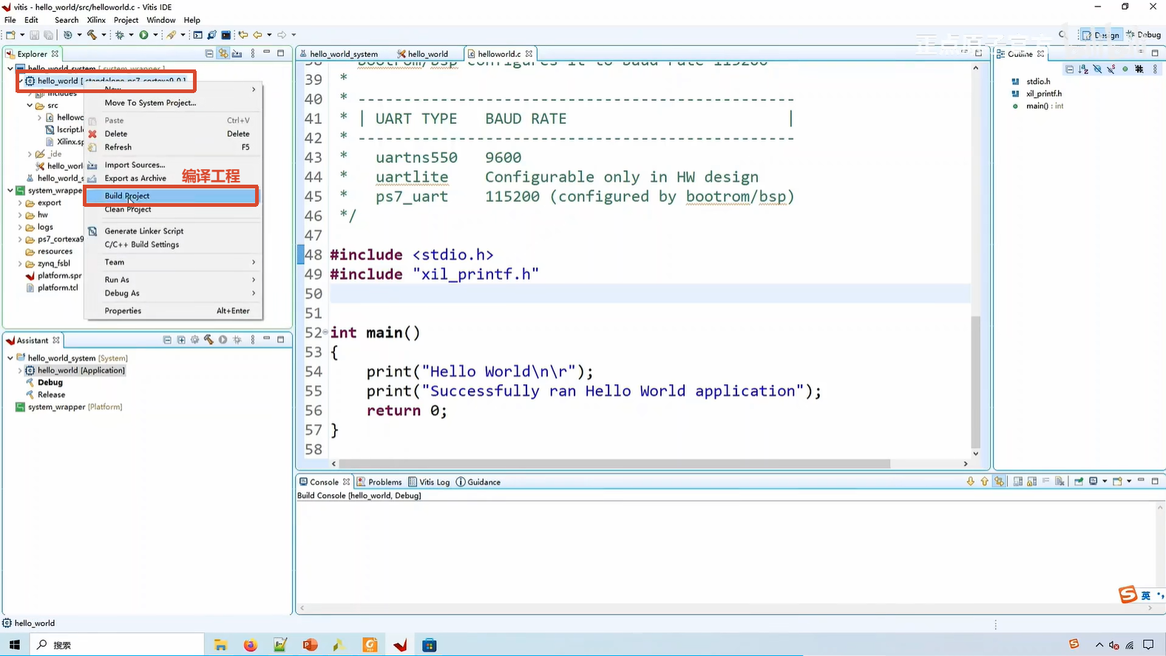This screenshot has width=1166, height=656.
Task: Select Release configuration in Assistant
Action: tap(51, 395)
